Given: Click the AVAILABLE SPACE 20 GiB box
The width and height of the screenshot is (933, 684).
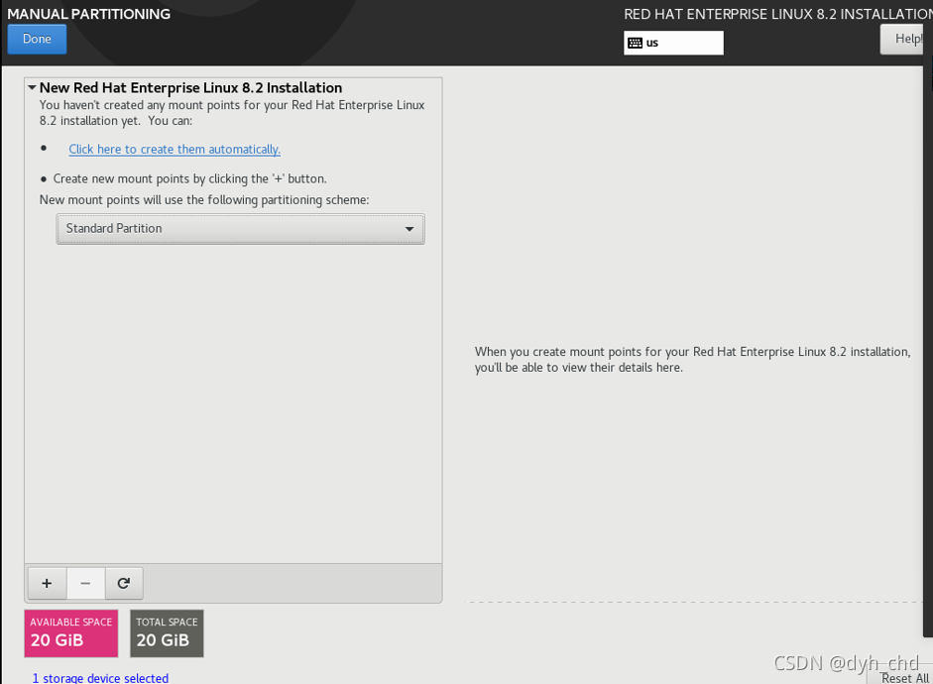Looking at the screenshot, I should pyautogui.click(x=71, y=633).
